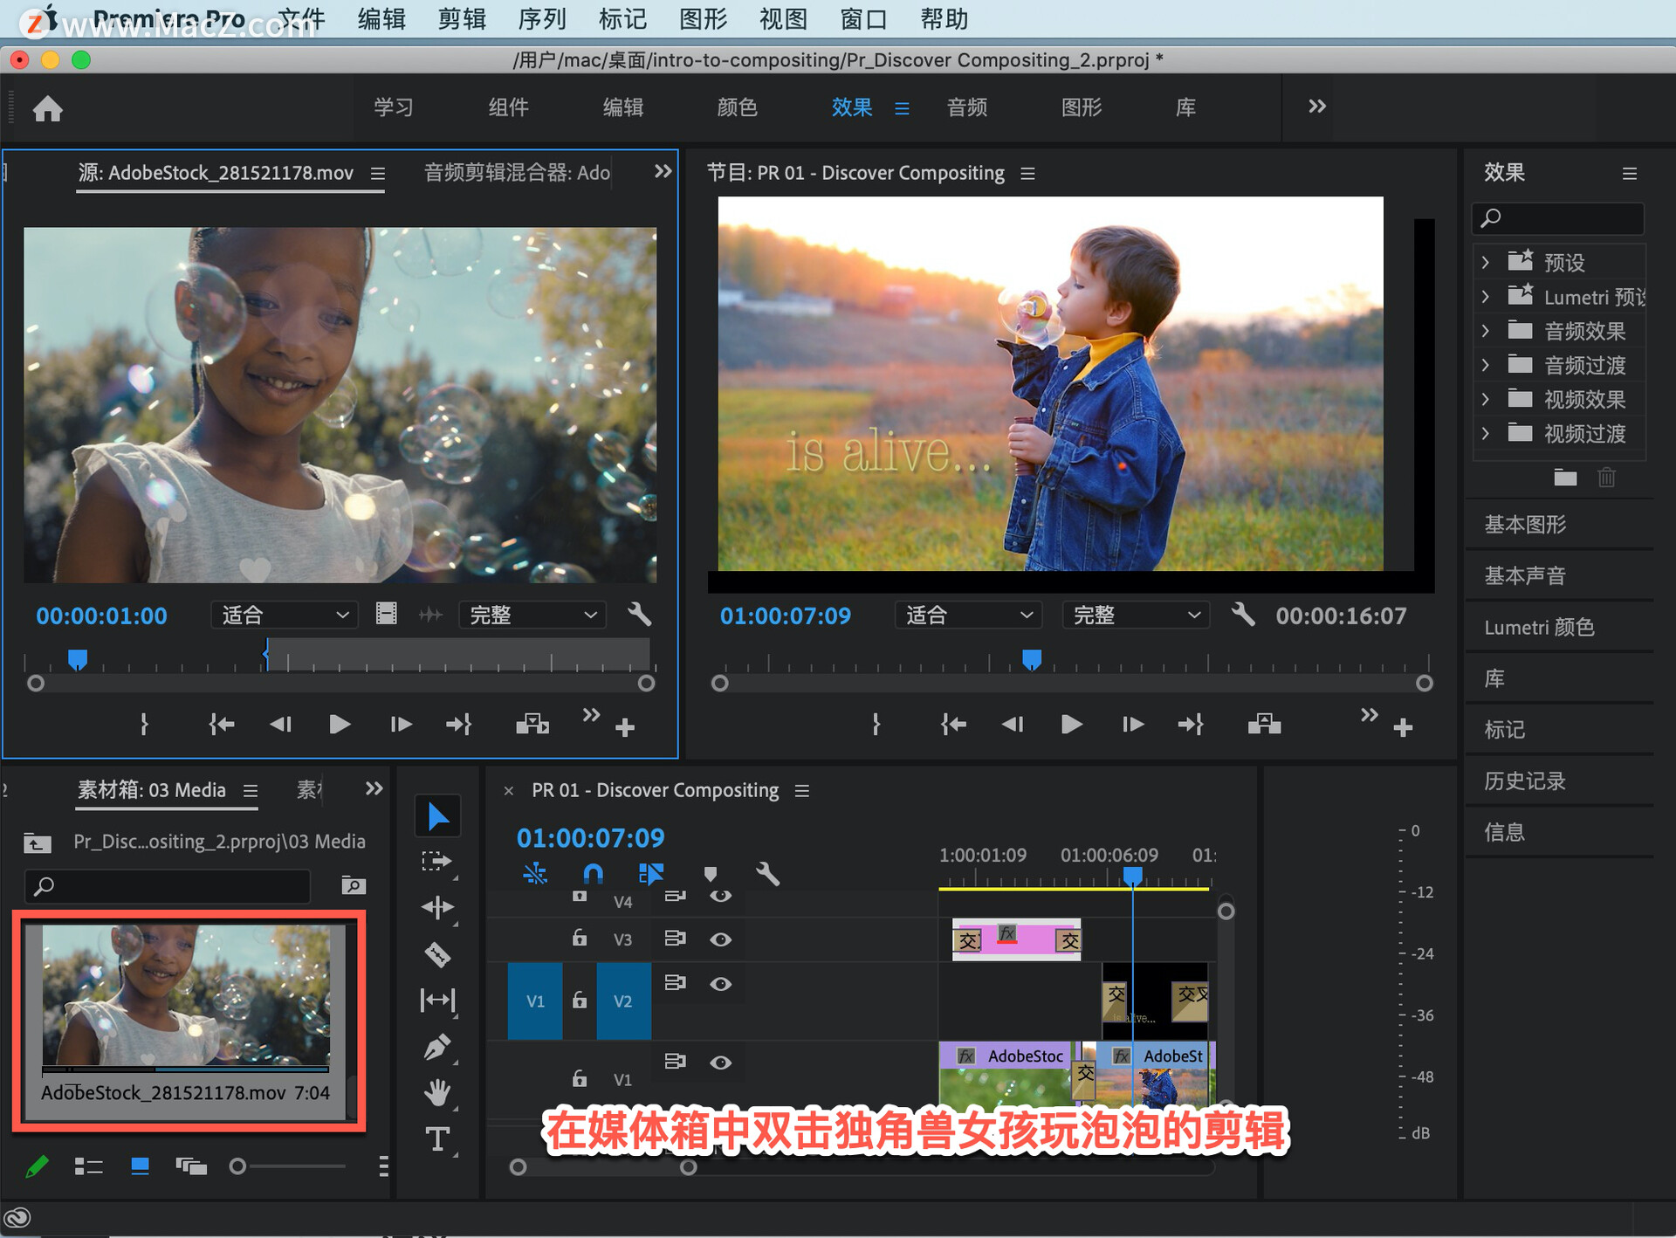The image size is (1676, 1238).
Task: Open Program monitor resolution 完整 dropdown
Action: tap(1136, 615)
